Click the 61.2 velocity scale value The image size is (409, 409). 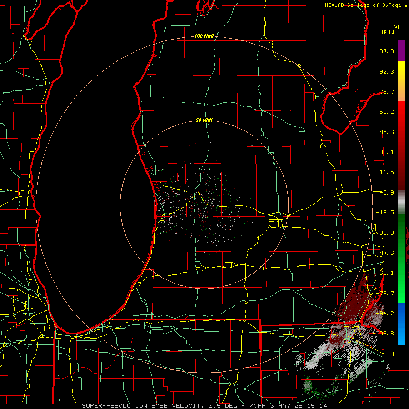click(387, 112)
